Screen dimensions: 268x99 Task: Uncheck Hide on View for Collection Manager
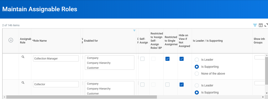[182, 59]
